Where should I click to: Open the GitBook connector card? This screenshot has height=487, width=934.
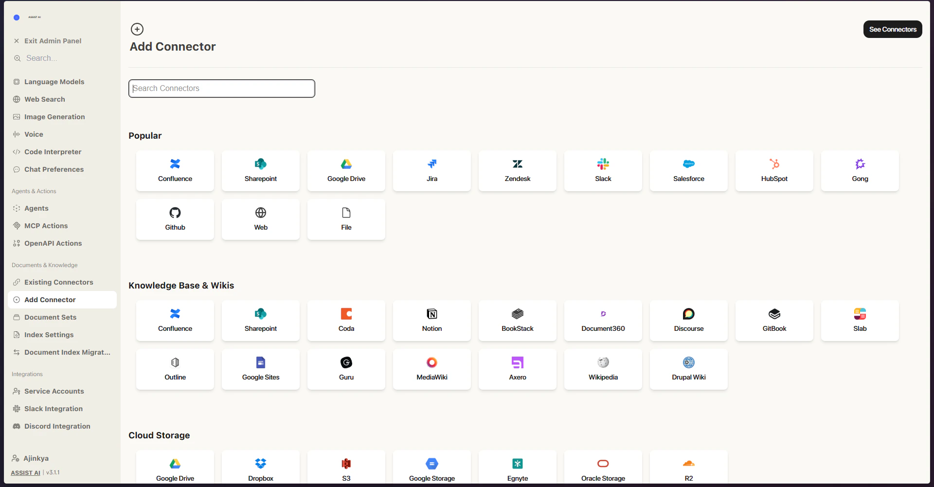[774, 321]
